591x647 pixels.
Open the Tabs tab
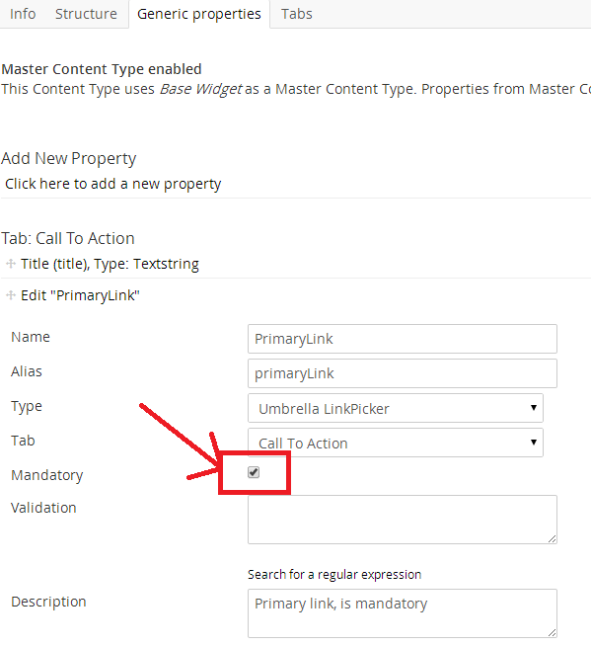[x=297, y=14]
